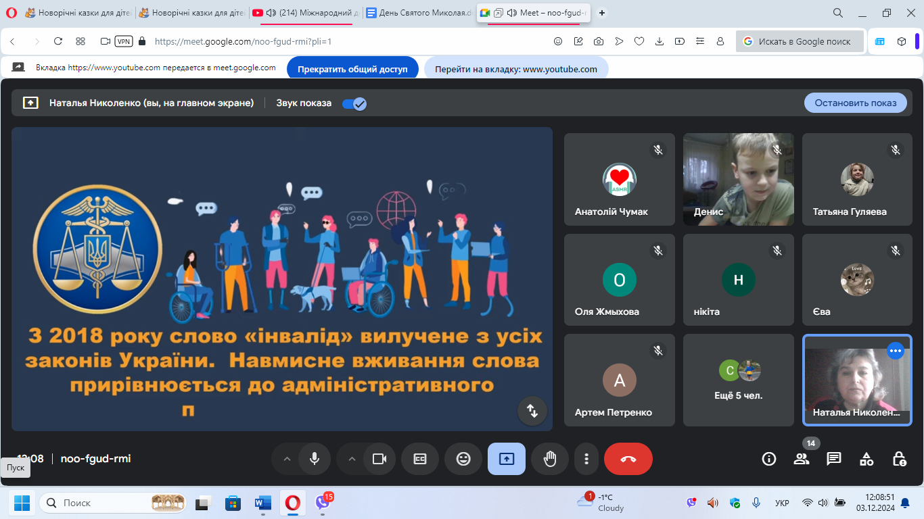Open the browser downloads icon
This screenshot has width=924, height=519.
(660, 41)
